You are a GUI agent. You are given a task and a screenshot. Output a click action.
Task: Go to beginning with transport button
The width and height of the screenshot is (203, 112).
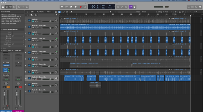coord(71,7)
